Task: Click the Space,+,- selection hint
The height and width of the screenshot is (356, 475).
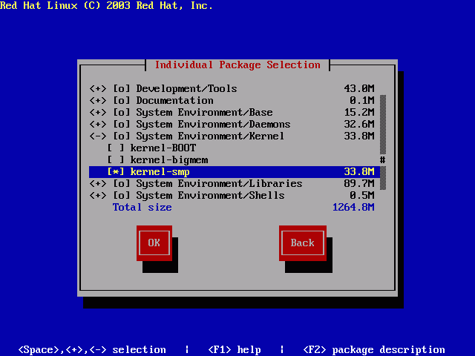Action: coord(92,349)
